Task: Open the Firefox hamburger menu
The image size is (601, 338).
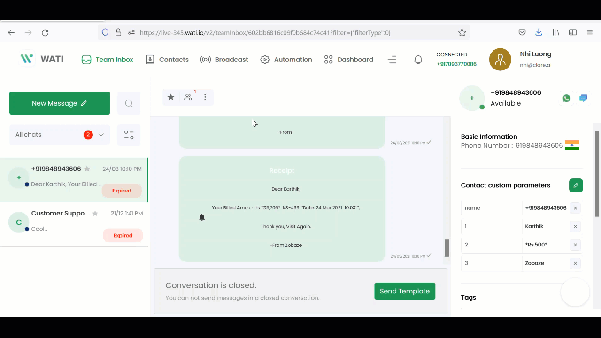Action: tap(590, 32)
